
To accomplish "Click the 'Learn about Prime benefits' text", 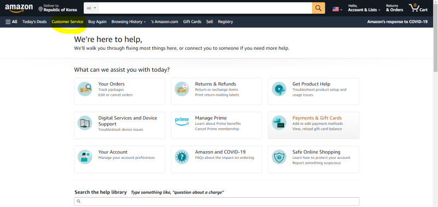I will (x=218, y=124).
